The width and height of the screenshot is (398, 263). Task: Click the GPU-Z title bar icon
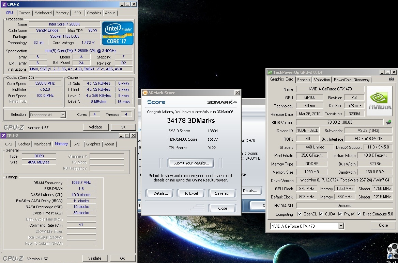click(270, 72)
